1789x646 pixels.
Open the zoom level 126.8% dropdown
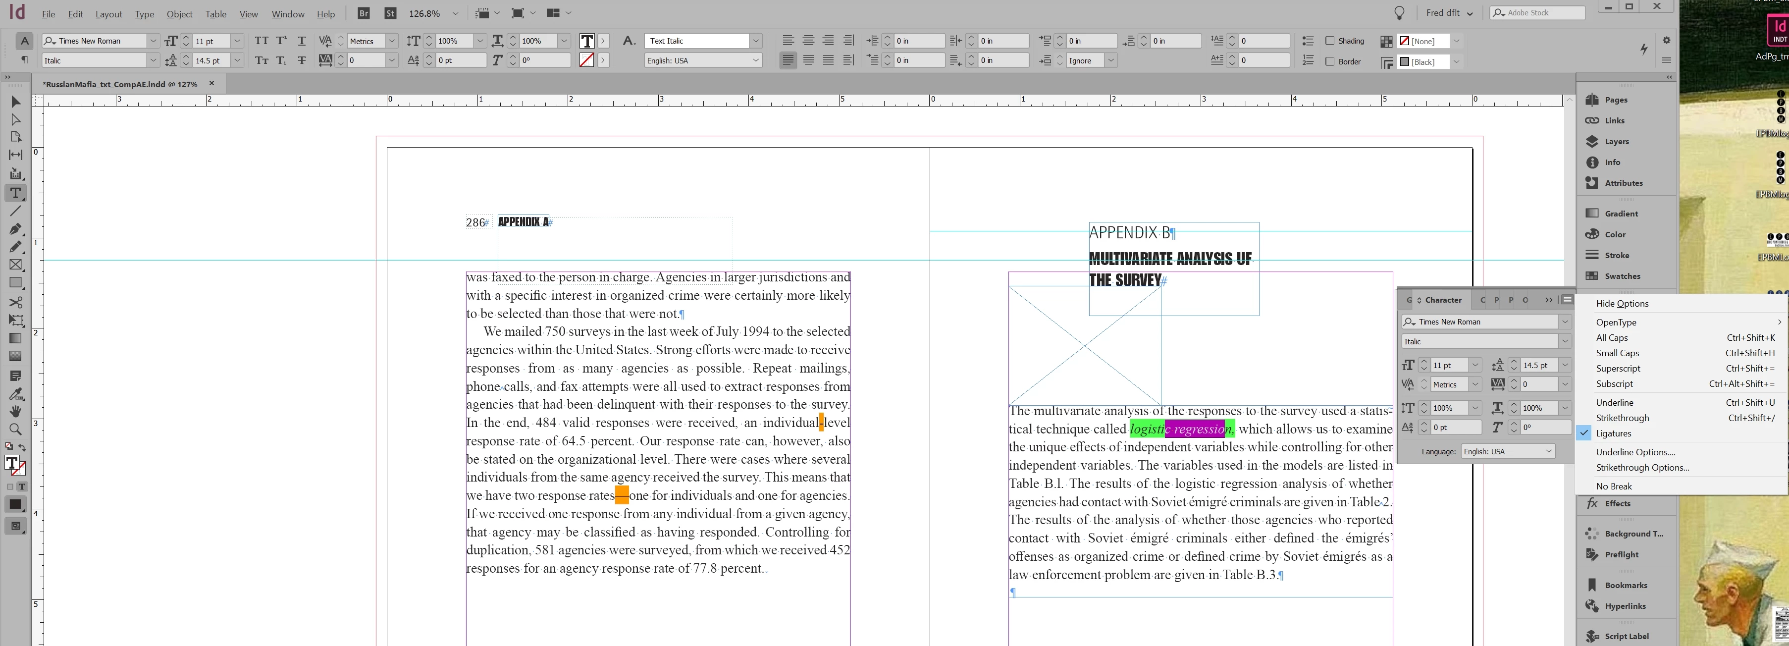click(456, 13)
